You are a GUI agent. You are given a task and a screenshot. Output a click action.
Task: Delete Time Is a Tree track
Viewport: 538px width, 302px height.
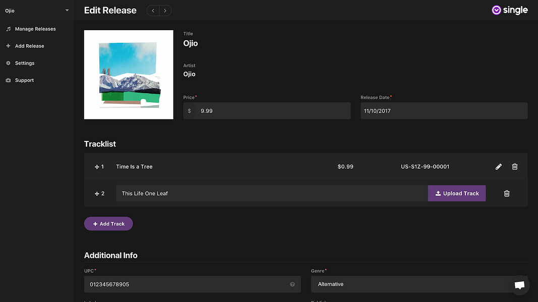pos(515,167)
